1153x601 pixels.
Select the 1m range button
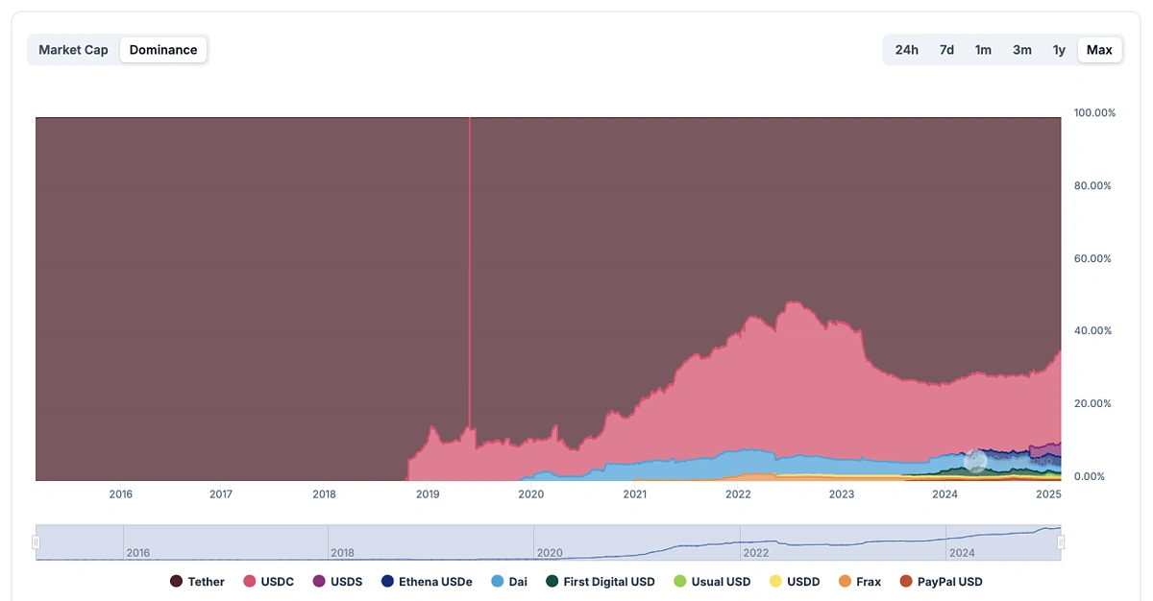pos(983,50)
